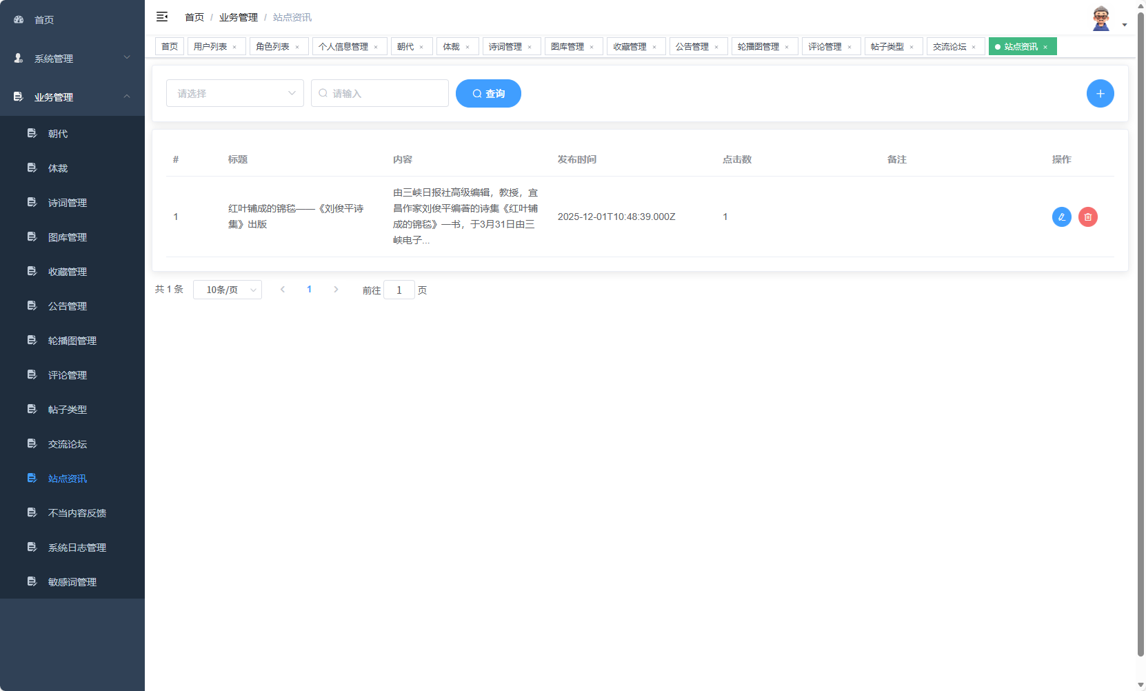The height and width of the screenshot is (691, 1146).
Task: Open the 请选择 filter dropdown
Action: [x=234, y=93]
